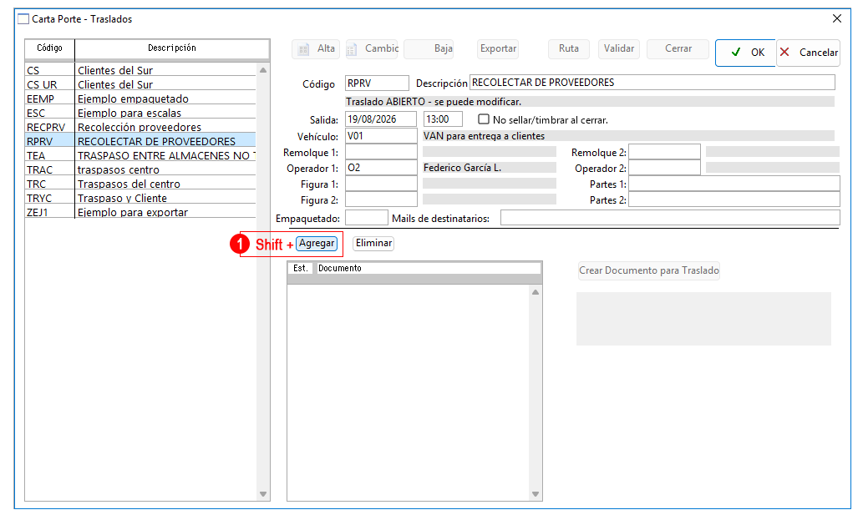Click the Empaquetado input field

[367, 218]
